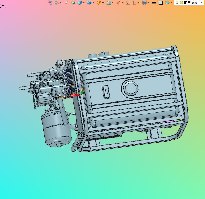
Task: Click the red exit arrow icon
Action: (50, 3)
